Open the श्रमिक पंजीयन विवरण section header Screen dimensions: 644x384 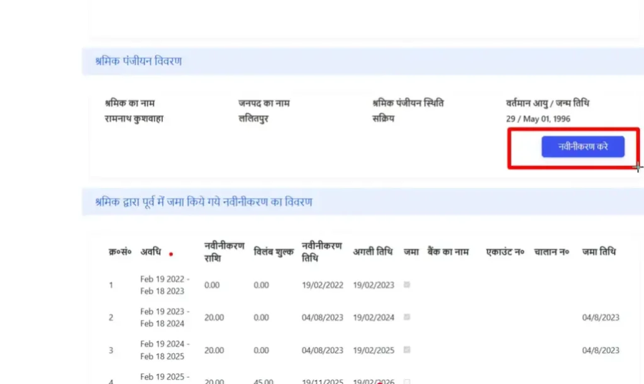pyautogui.click(x=138, y=61)
